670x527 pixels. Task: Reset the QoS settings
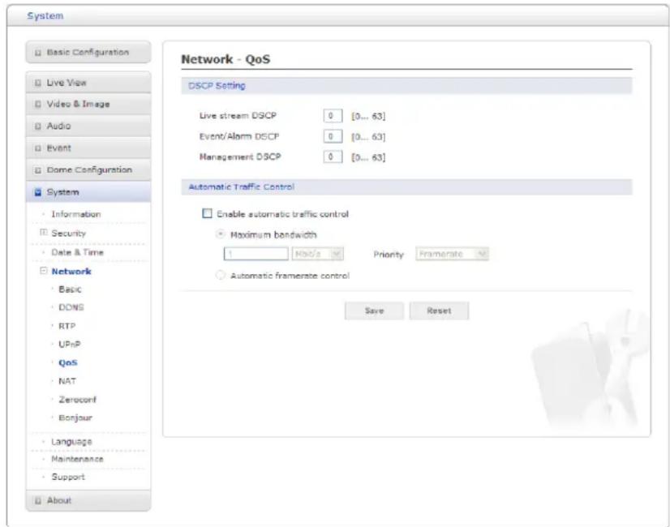click(439, 311)
